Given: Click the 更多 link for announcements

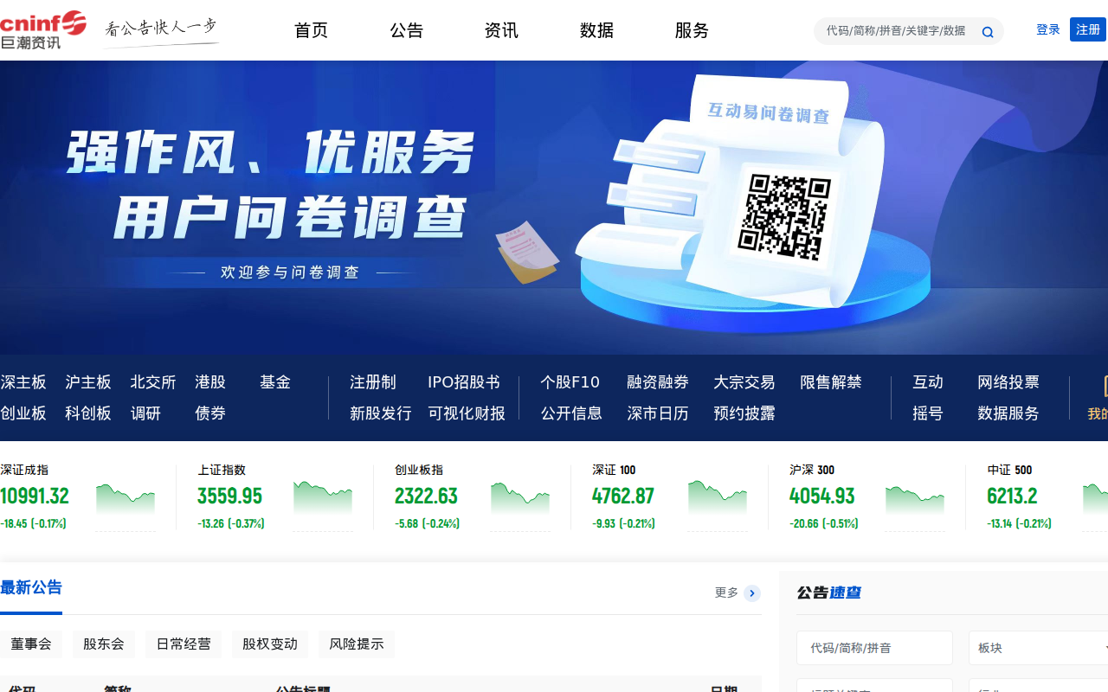Looking at the screenshot, I should 726,593.
